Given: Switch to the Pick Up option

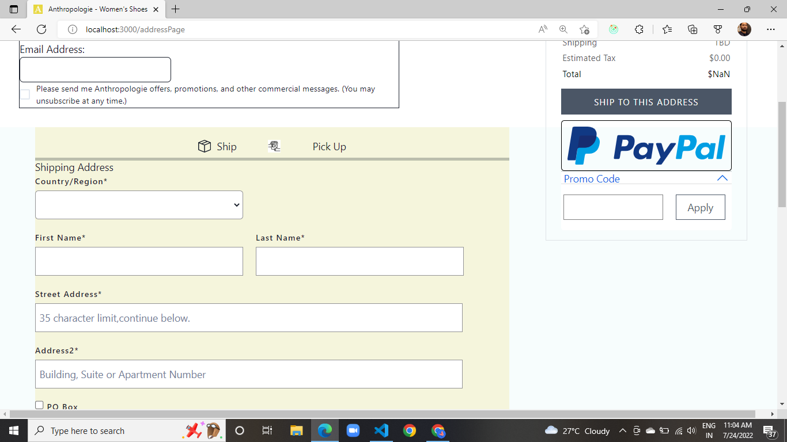Looking at the screenshot, I should (329, 147).
